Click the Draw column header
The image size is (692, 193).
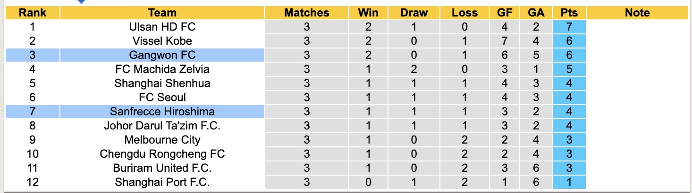click(x=414, y=13)
